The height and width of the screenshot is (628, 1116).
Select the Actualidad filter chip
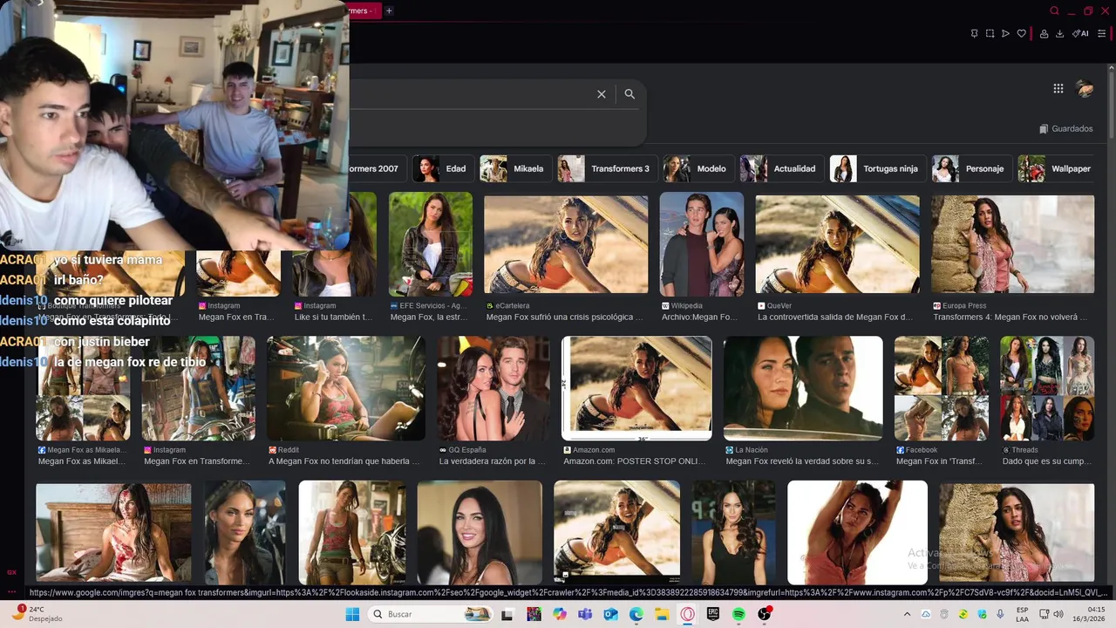point(782,168)
